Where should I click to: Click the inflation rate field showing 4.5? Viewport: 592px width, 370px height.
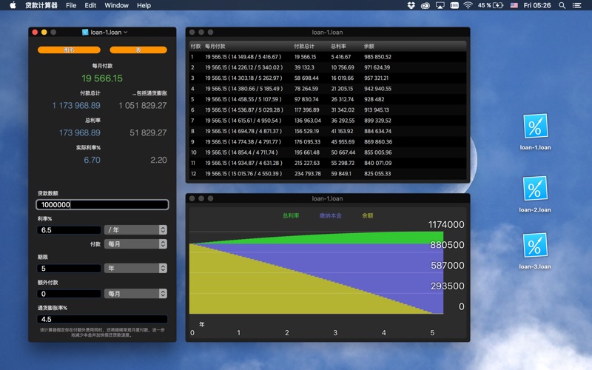pos(102,320)
